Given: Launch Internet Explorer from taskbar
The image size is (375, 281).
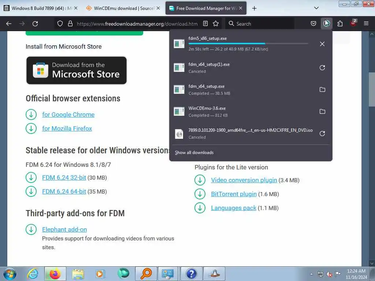Looking at the screenshot, I should point(33,274).
